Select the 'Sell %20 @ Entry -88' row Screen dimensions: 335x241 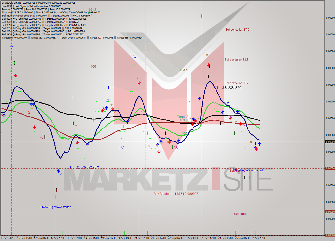(43, 34)
